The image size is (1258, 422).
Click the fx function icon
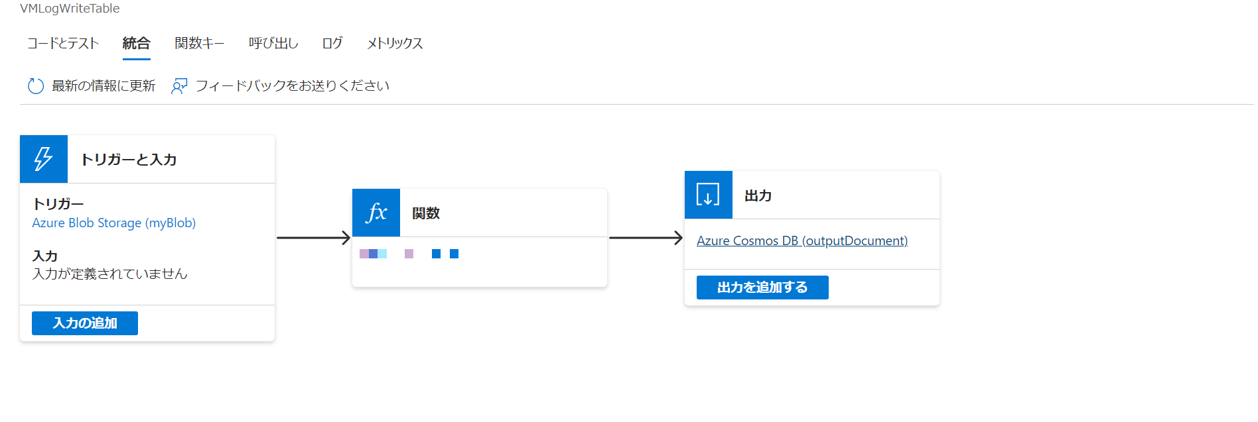coord(376,213)
